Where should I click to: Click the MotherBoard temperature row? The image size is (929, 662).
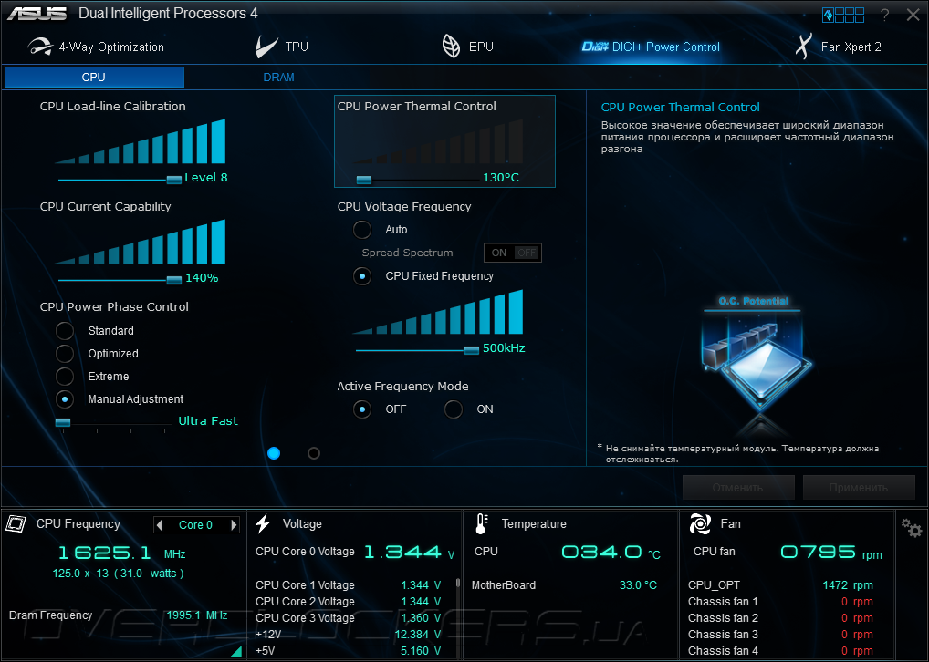click(564, 585)
